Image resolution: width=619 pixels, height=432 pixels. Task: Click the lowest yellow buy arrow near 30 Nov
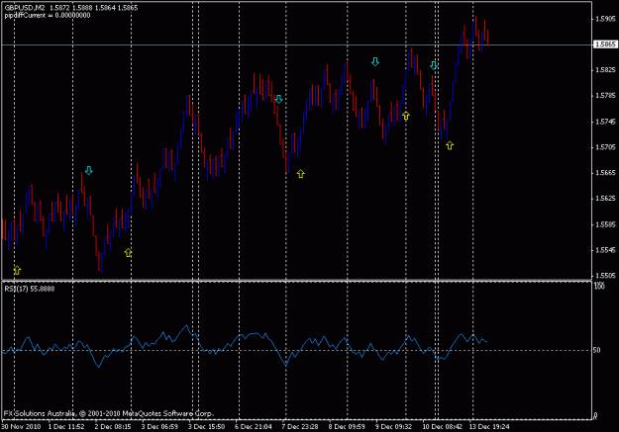[17, 270]
